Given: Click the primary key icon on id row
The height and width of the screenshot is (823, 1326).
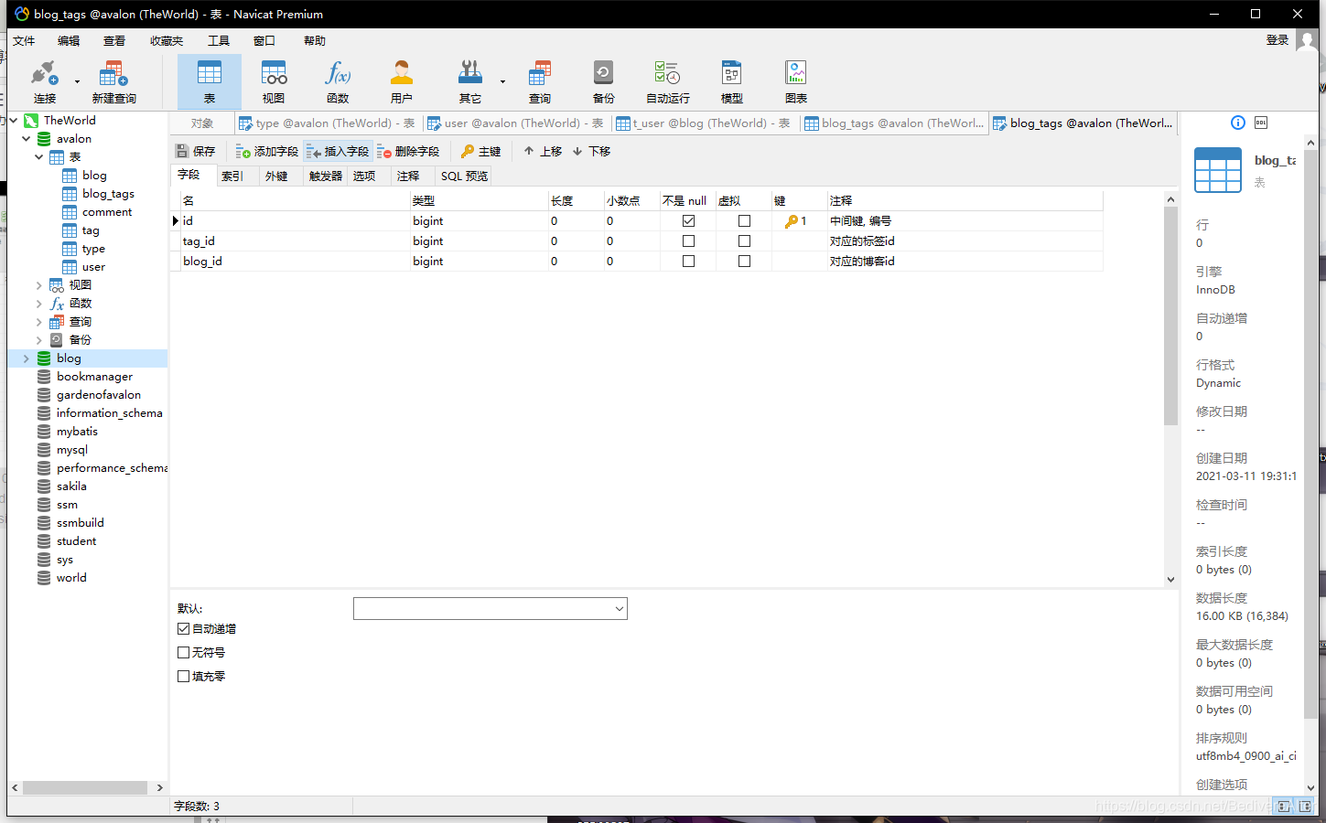Looking at the screenshot, I should (792, 221).
